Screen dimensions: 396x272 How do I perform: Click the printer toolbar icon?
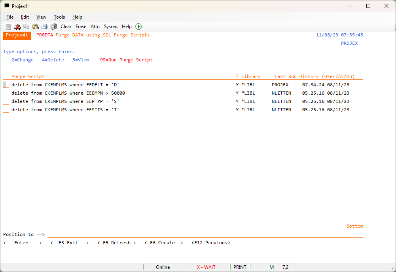pos(44,27)
